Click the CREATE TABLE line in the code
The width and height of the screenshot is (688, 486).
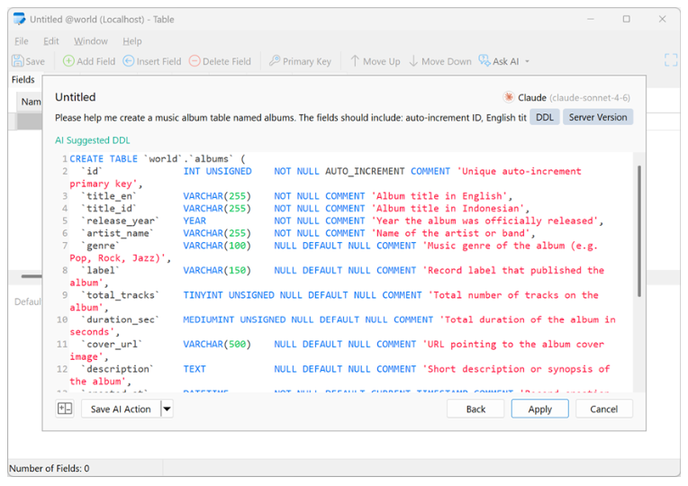pos(158,158)
